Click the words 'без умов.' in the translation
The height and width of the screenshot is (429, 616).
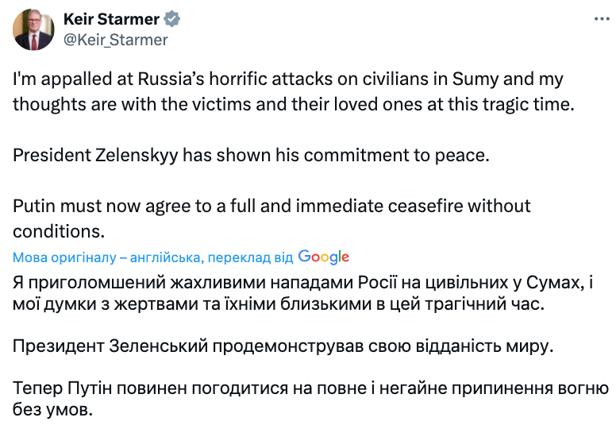(x=52, y=411)
